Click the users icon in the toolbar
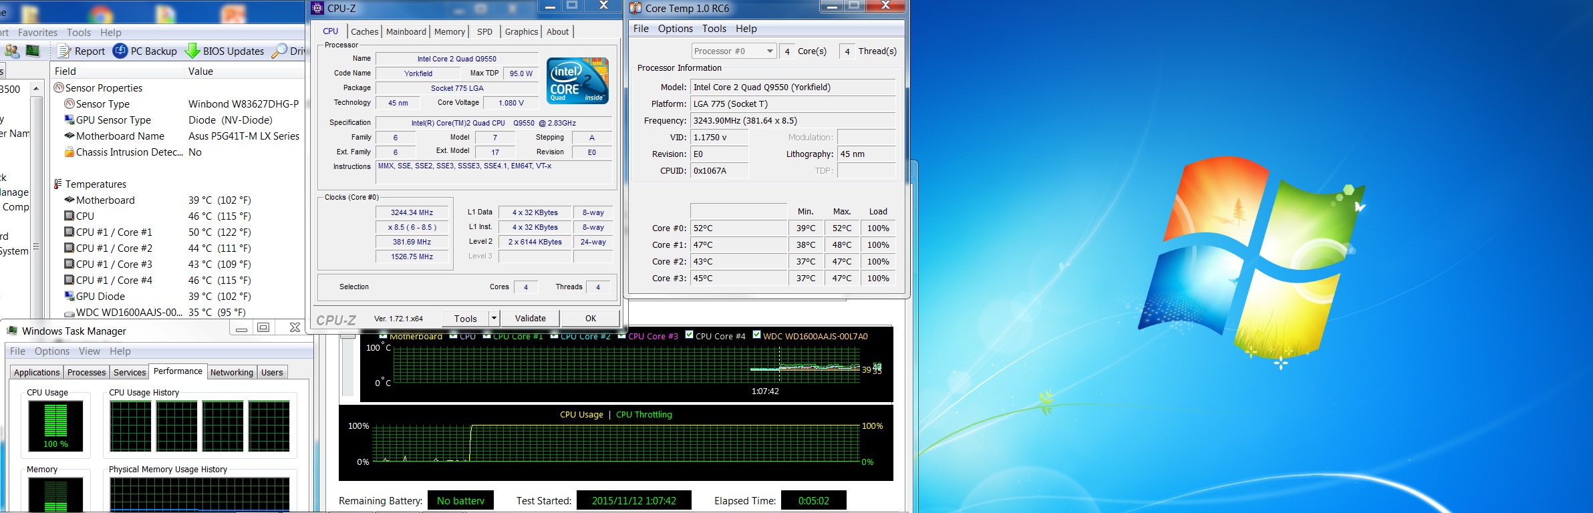The height and width of the screenshot is (513, 1593). pos(11,51)
